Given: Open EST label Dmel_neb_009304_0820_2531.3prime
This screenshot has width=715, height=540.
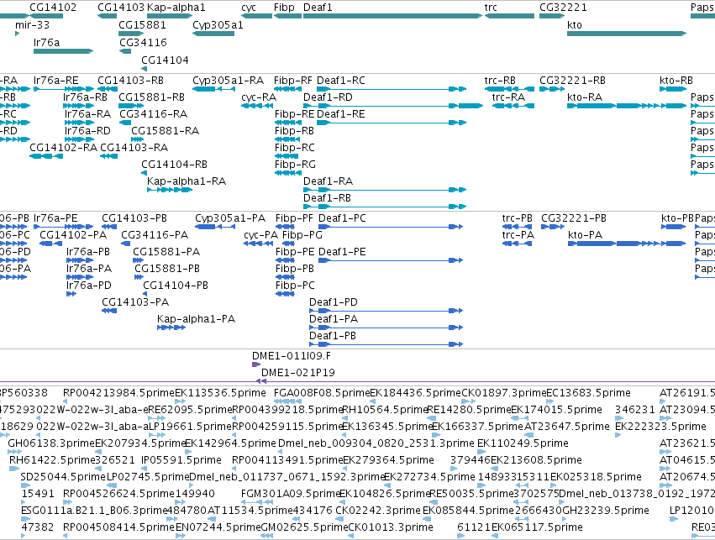Looking at the screenshot, I should point(376,443).
